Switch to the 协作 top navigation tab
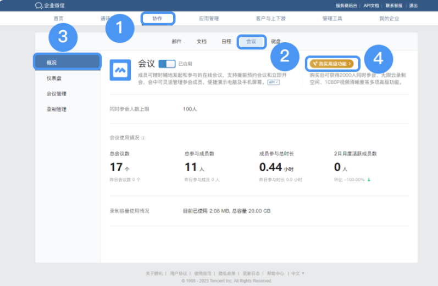The height and width of the screenshot is (286, 438). [157, 18]
